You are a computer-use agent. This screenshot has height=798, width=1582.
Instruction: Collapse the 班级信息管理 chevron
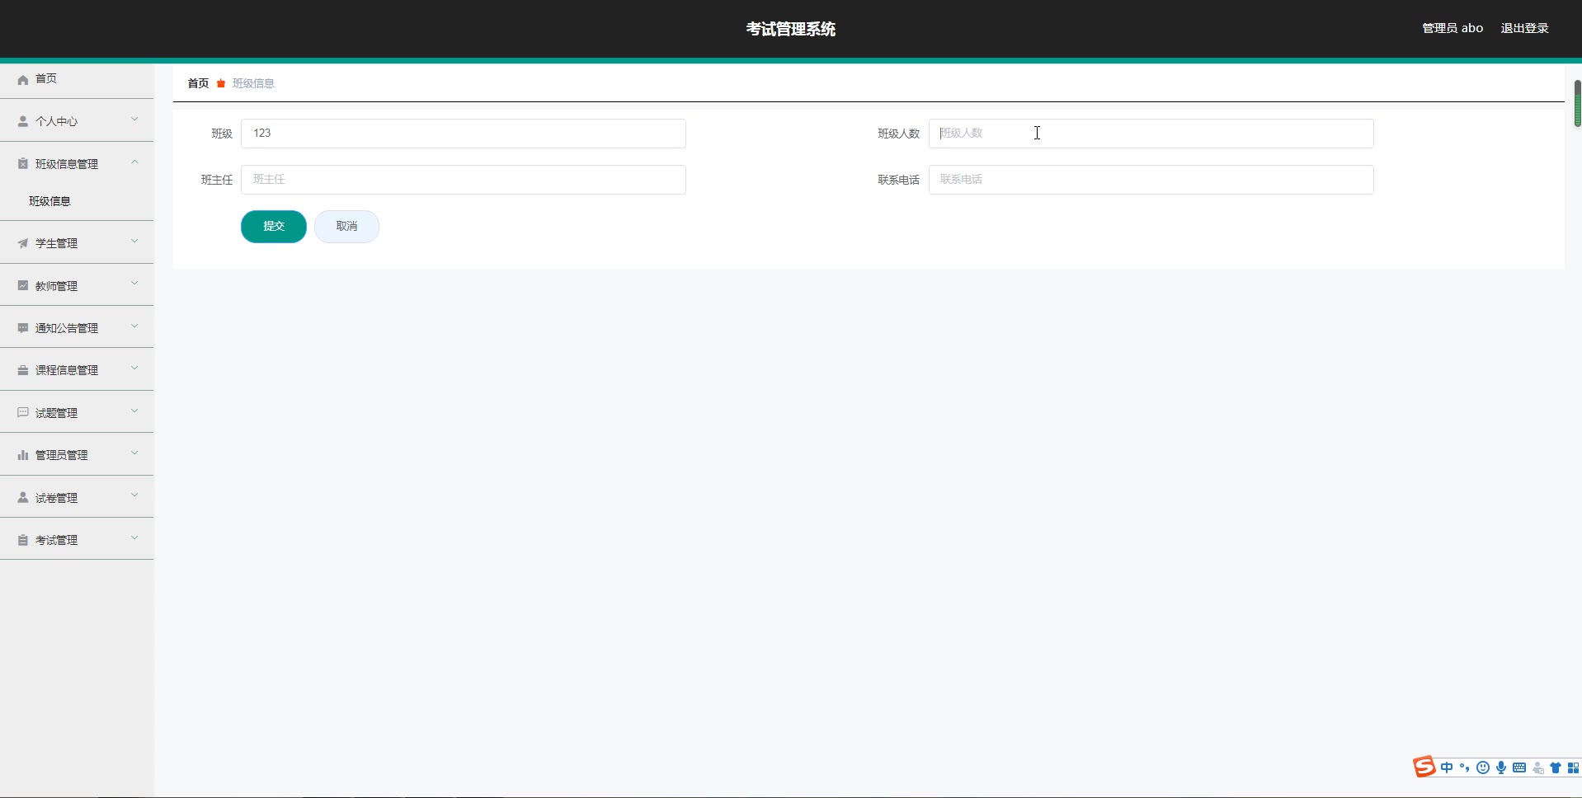tap(134, 162)
